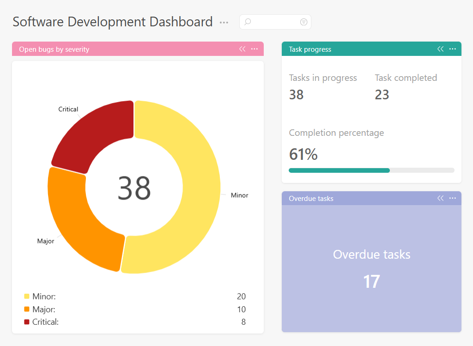Click the Major chart label
Image resolution: width=473 pixels, height=346 pixels.
46,241
